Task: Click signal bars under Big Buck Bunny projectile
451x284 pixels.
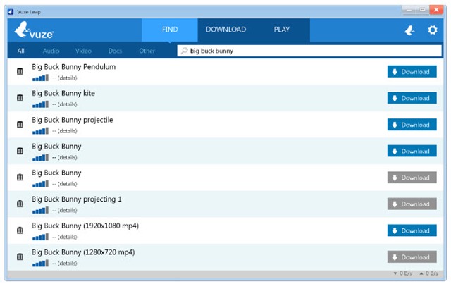Action: (x=40, y=131)
